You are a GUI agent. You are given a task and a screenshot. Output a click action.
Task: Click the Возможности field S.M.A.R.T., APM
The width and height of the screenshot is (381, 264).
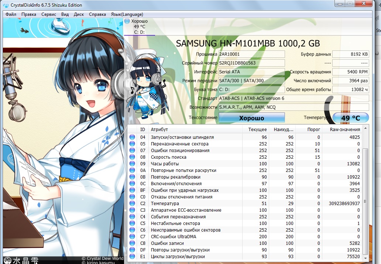(294, 107)
